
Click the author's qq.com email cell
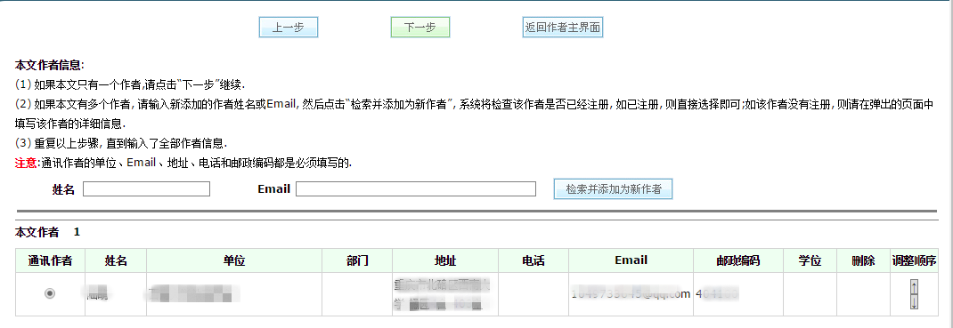(631, 294)
